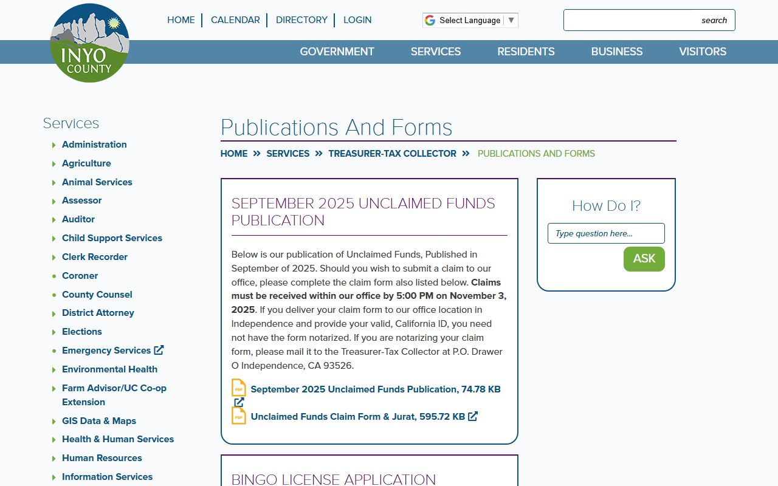Expand the Auditor sidebar arrow
The height and width of the screenshot is (486, 778).
point(54,220)
